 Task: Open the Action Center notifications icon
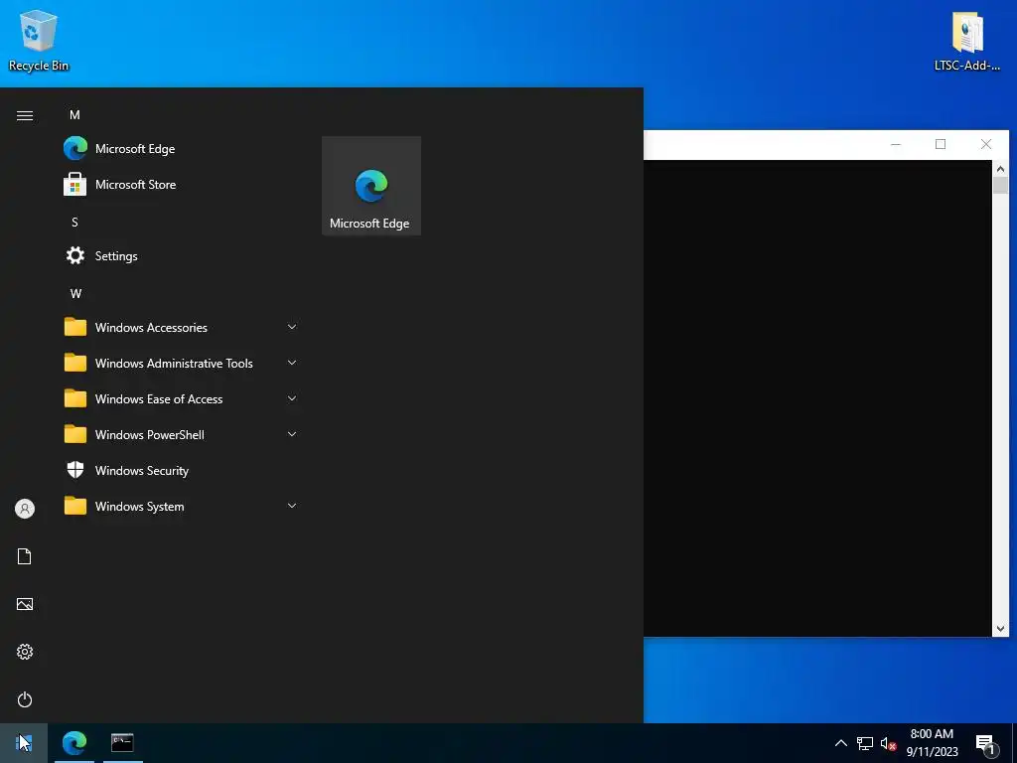[986, 743]
